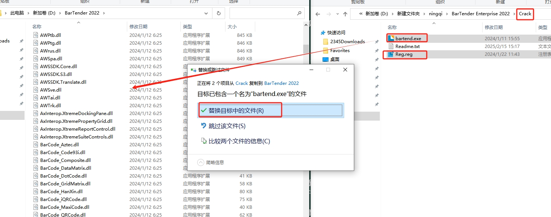The height and width of the screenshot is (217, 551).
Task: Click the Readme.txt document icon
Action: tap(391, 47)
